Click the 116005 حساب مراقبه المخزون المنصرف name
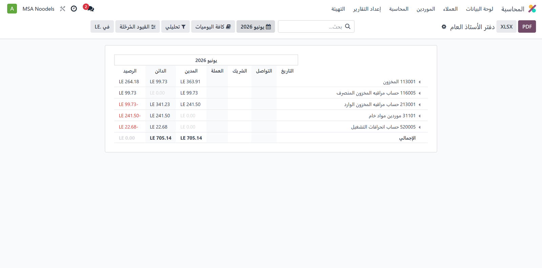Viewport: 542px width, 268px height. 376,93
